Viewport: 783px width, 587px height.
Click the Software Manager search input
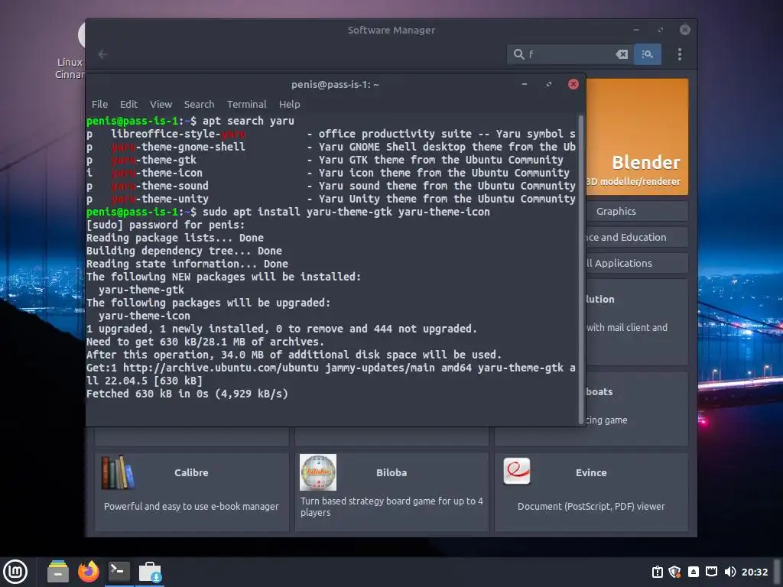[569, 54]
